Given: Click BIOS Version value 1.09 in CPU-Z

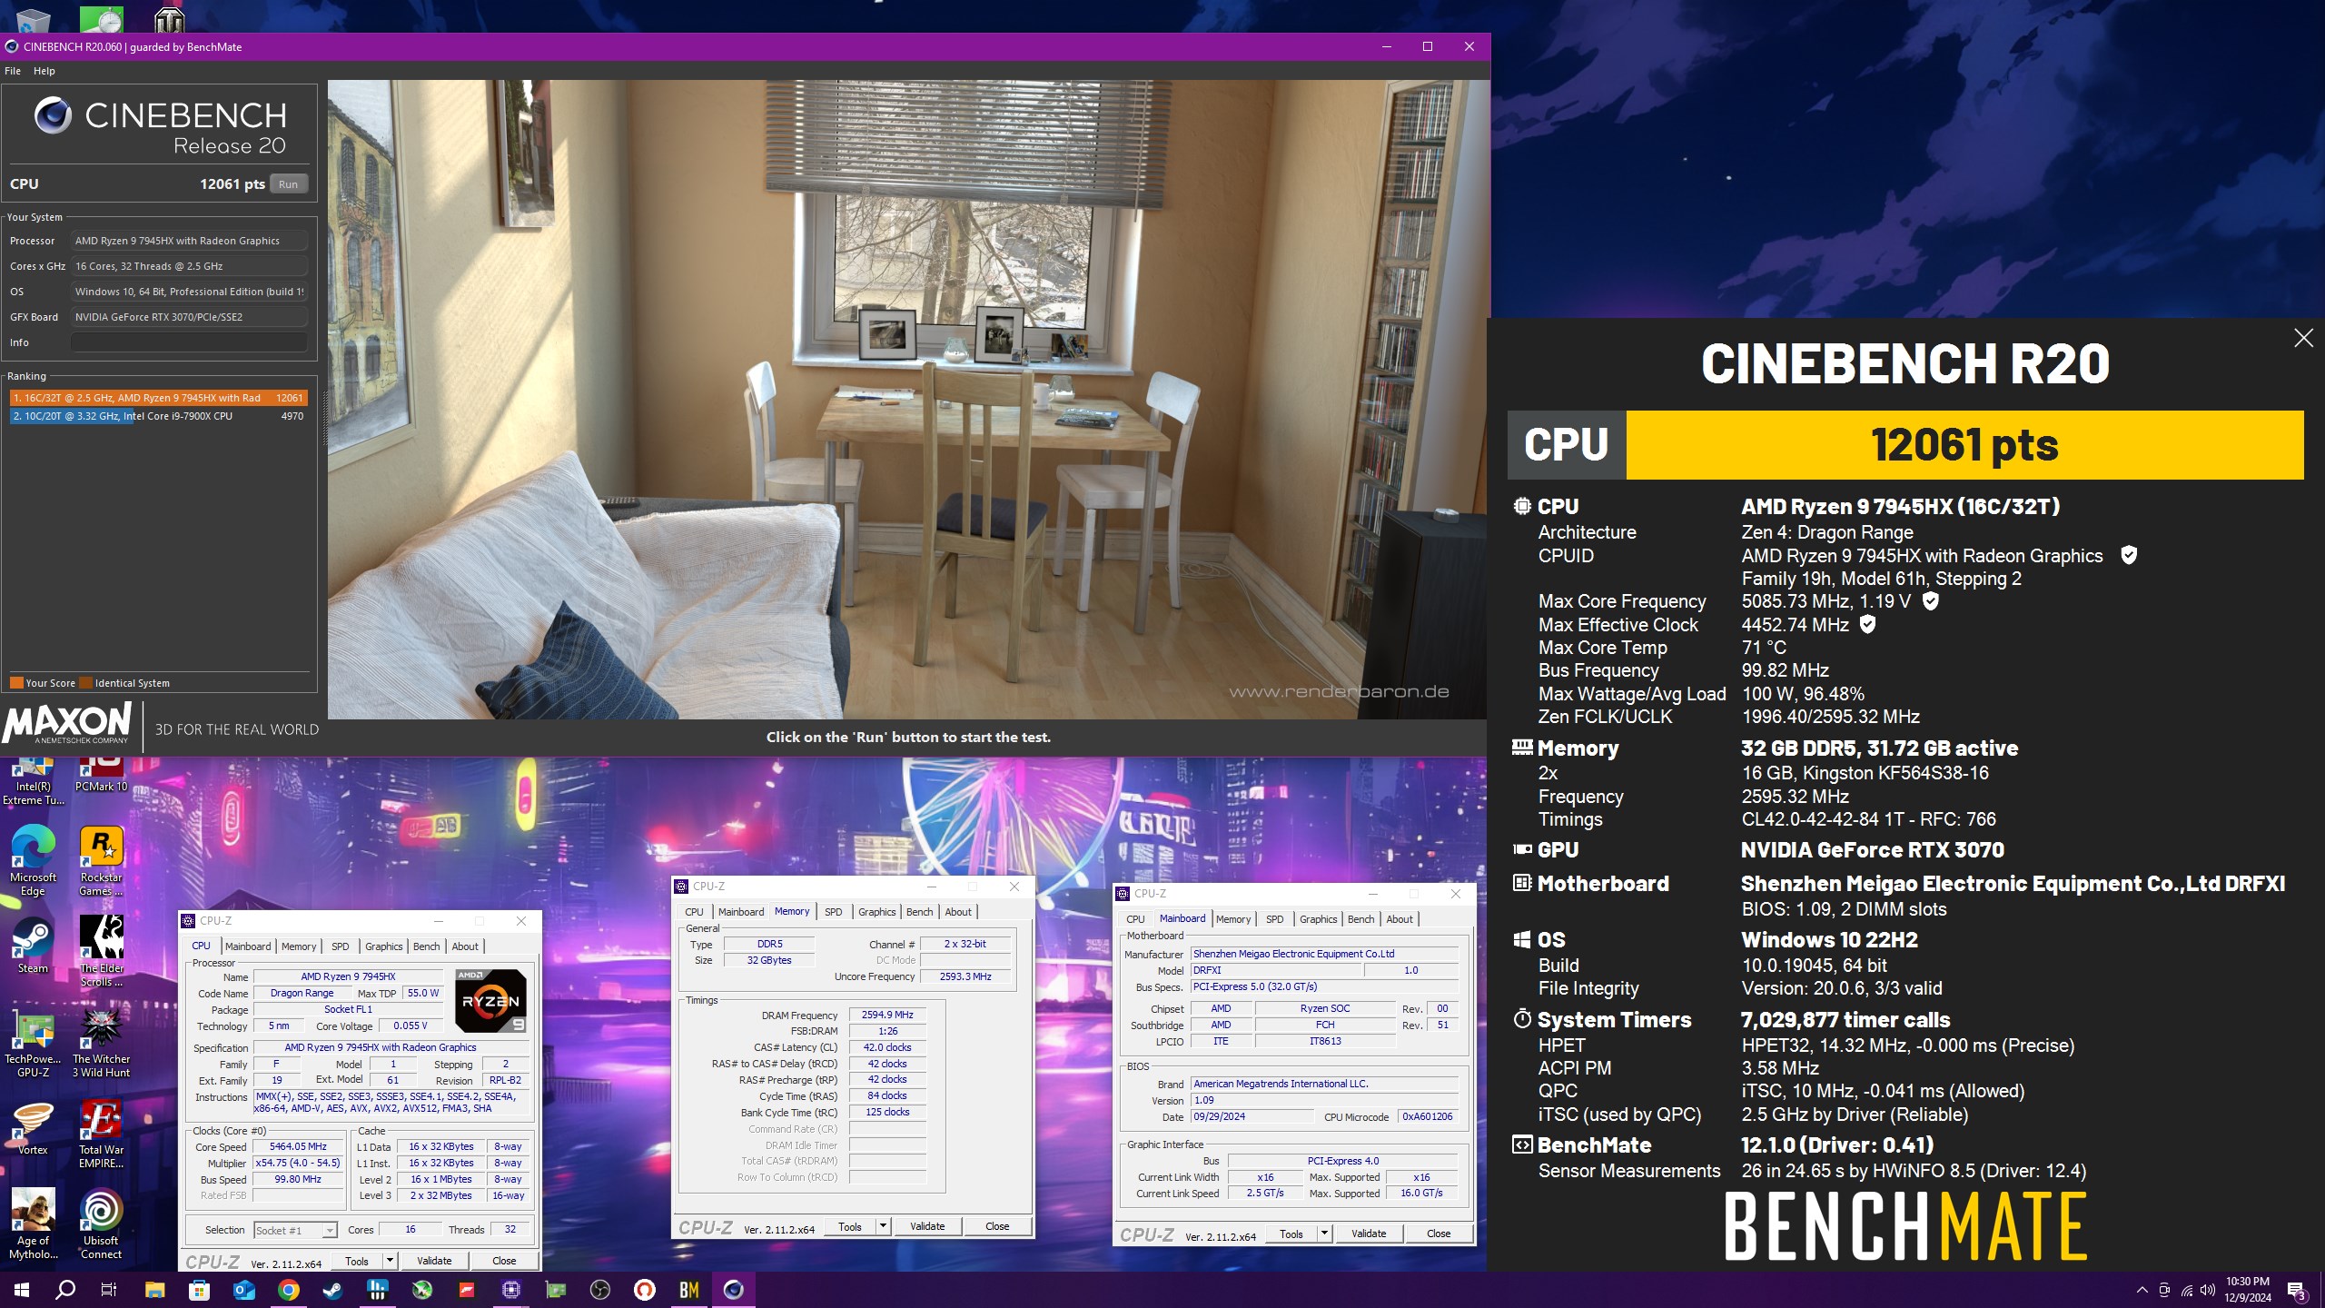Looking at the screenshot, I should click(1325, 1100).
